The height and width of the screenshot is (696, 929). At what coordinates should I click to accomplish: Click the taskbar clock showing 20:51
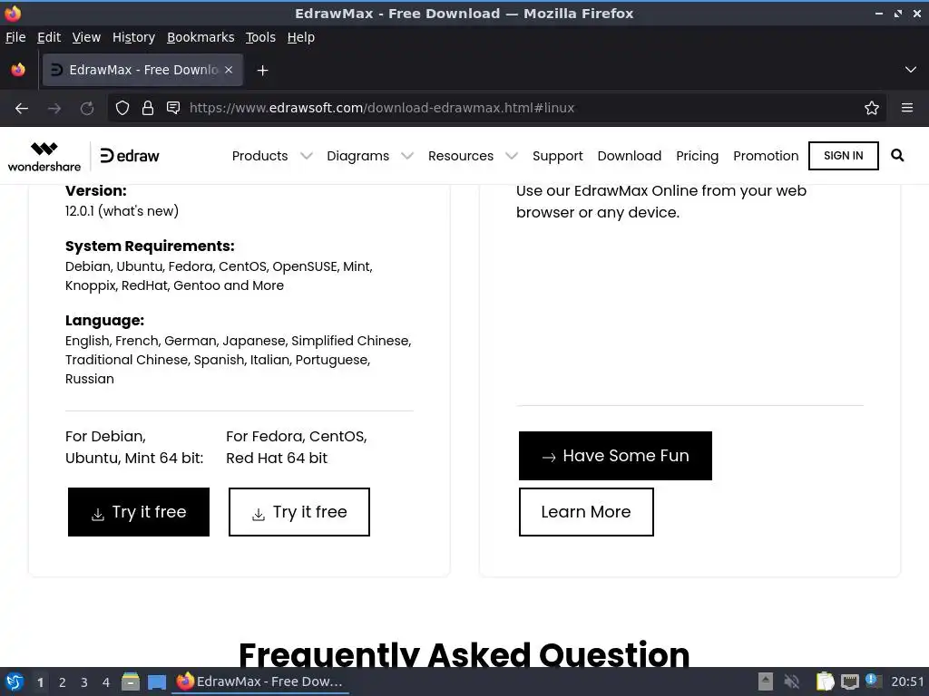[x=907, y=681]
